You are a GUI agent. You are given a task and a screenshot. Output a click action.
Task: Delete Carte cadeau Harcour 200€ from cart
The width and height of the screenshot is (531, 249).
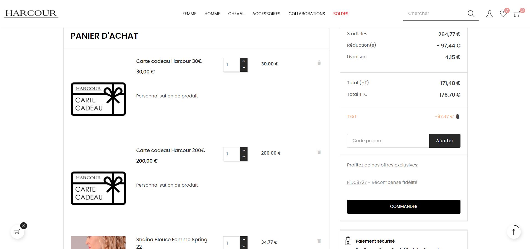click(x=319, y=152)
